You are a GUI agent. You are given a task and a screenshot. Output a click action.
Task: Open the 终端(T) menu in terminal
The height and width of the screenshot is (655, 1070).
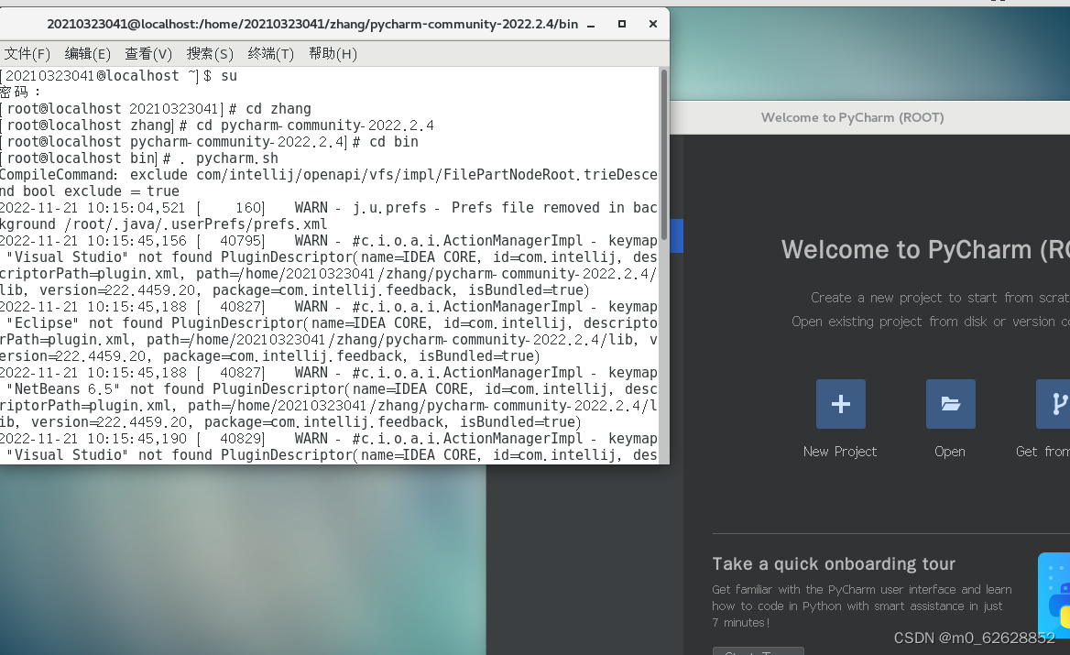point(271,54)
